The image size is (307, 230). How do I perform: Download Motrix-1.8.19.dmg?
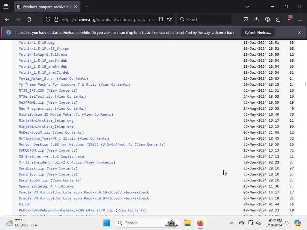37,43
